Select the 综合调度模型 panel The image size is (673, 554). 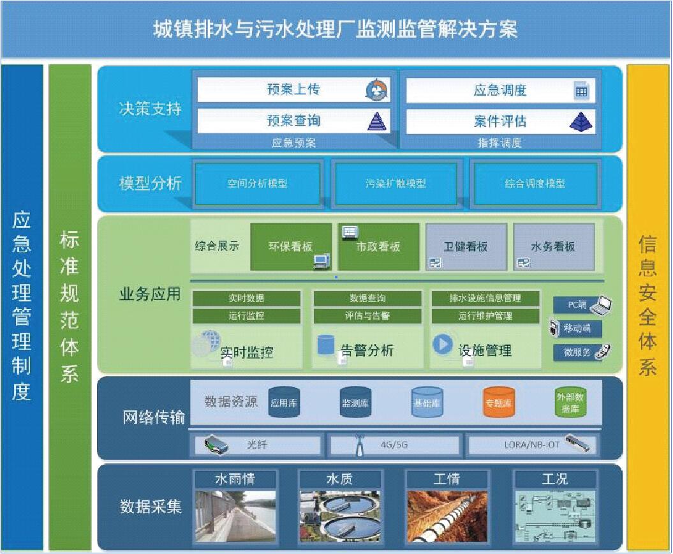tap(535, 184)
